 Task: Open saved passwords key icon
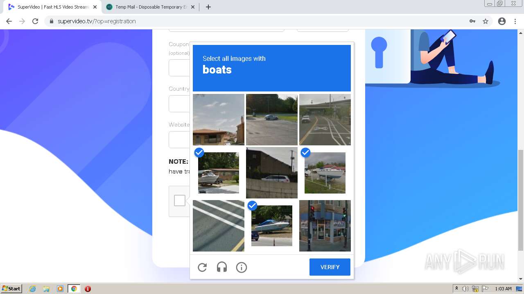point(472,21)
